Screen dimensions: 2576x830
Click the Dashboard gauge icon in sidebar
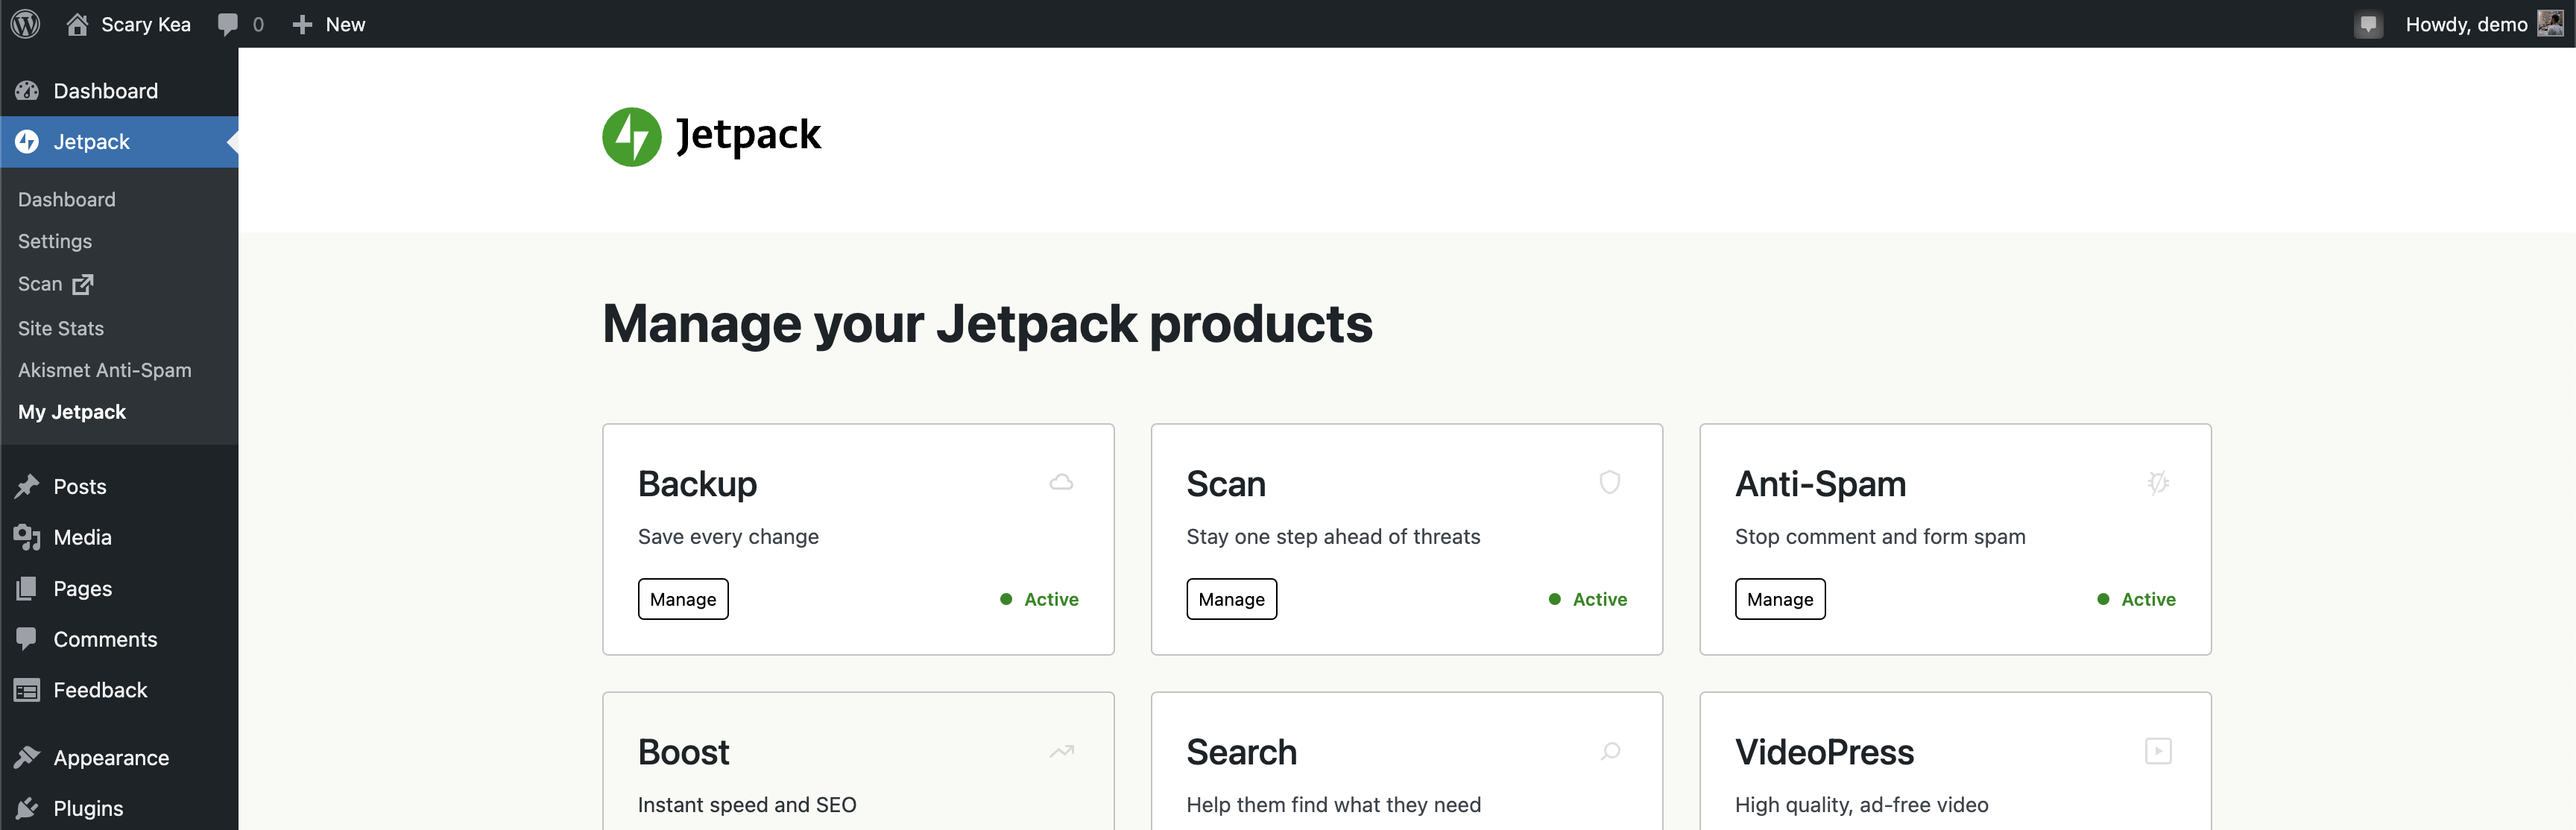[27, 91]
